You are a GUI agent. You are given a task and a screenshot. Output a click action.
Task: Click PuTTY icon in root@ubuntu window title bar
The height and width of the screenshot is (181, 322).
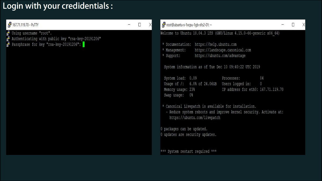[163, 25]
